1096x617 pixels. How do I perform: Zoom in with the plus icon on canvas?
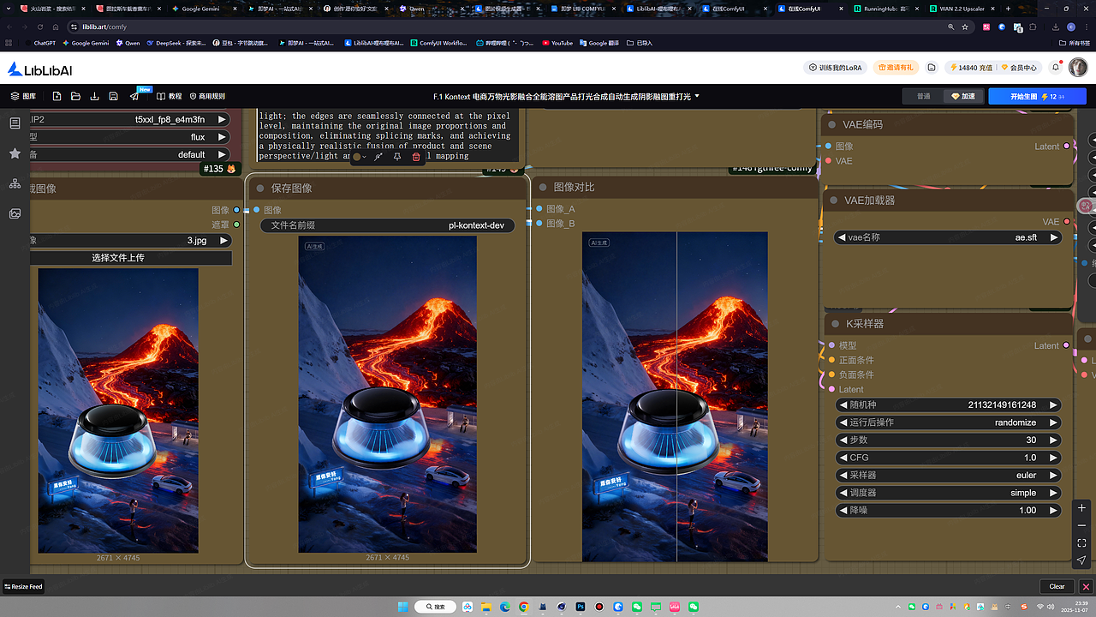[x=1081, y=507]
